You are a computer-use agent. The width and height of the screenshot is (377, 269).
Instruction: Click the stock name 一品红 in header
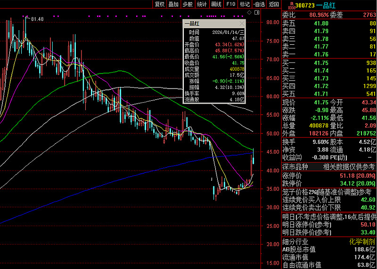(326, 5)
